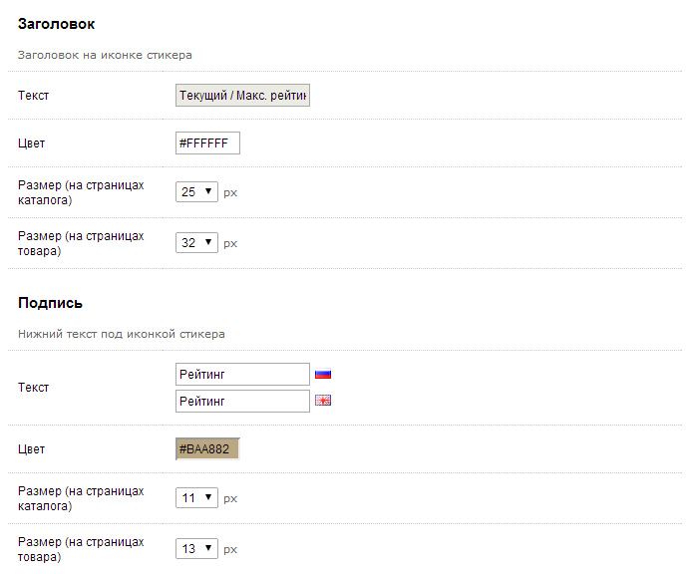
Task: Click the 'Цвет' label in Заголовок section
Action: click(32, 143)
